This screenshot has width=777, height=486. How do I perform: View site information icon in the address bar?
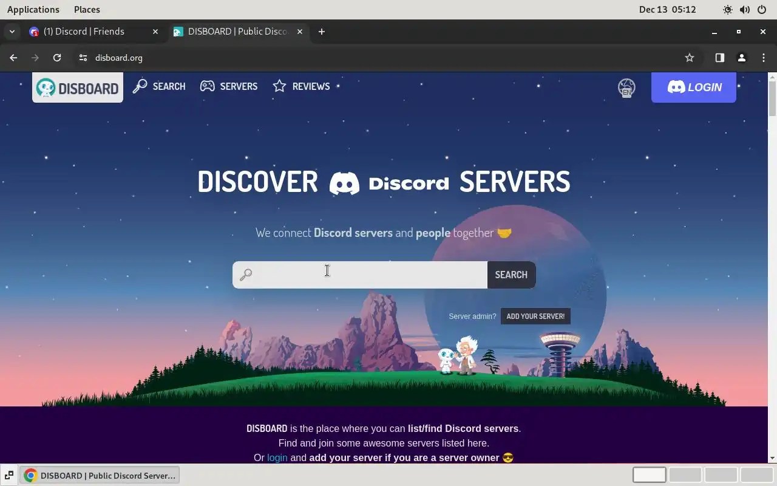83,58
